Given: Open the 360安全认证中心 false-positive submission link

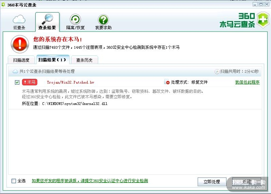Looking at the screenshot, I should point(90,181).
